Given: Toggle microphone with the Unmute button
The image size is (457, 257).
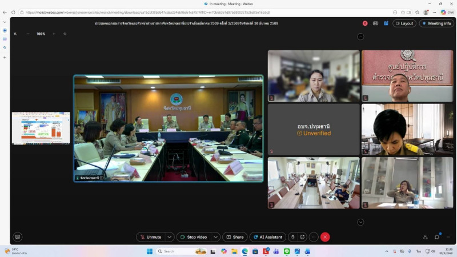Looking at the screenshot, I should [x=150, y=237].
